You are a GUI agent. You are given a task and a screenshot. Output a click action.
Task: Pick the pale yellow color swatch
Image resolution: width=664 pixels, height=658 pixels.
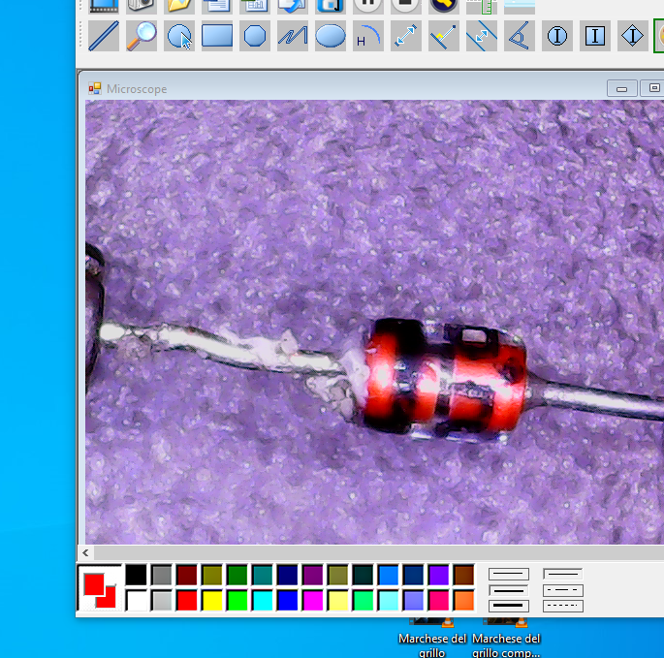click(338, 601)
